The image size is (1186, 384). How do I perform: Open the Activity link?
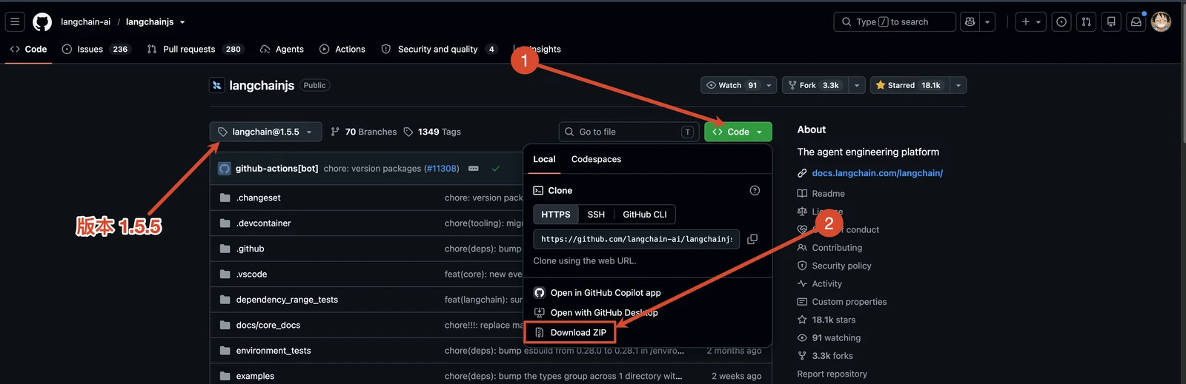tap(819, 283)
